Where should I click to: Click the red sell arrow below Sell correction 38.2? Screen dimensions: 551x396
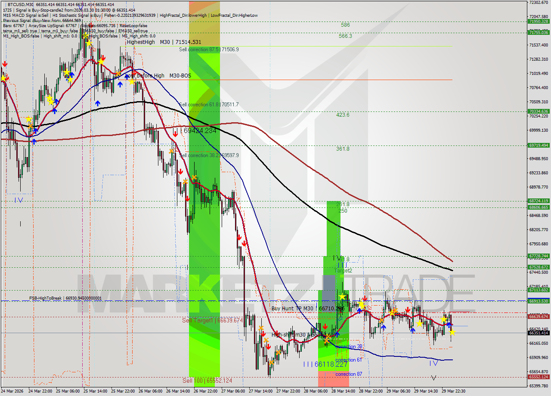pos(180,172)
